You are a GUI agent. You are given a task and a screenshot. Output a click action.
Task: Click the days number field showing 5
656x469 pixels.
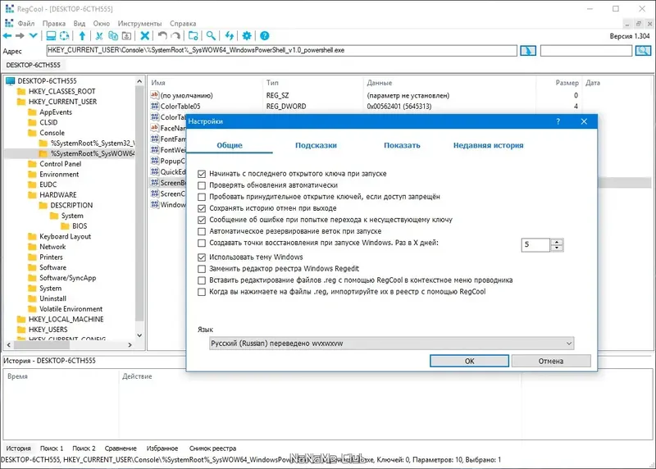pyautogui.click(x=536, y=245)
